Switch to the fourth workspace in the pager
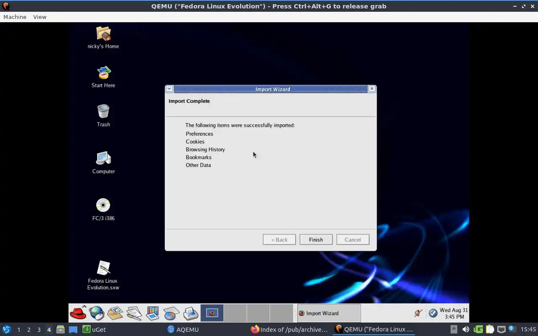The width and height of the screenshot is (538, 336). (x=281, y=313)
